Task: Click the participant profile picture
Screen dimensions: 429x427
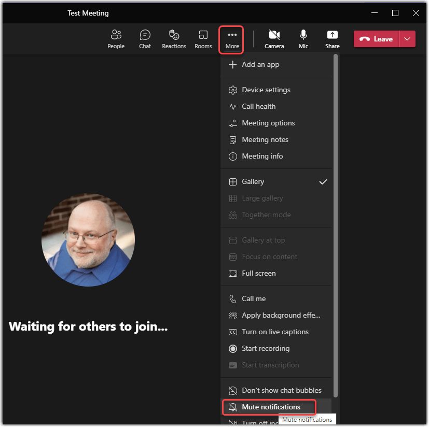Action: point(88,240)
